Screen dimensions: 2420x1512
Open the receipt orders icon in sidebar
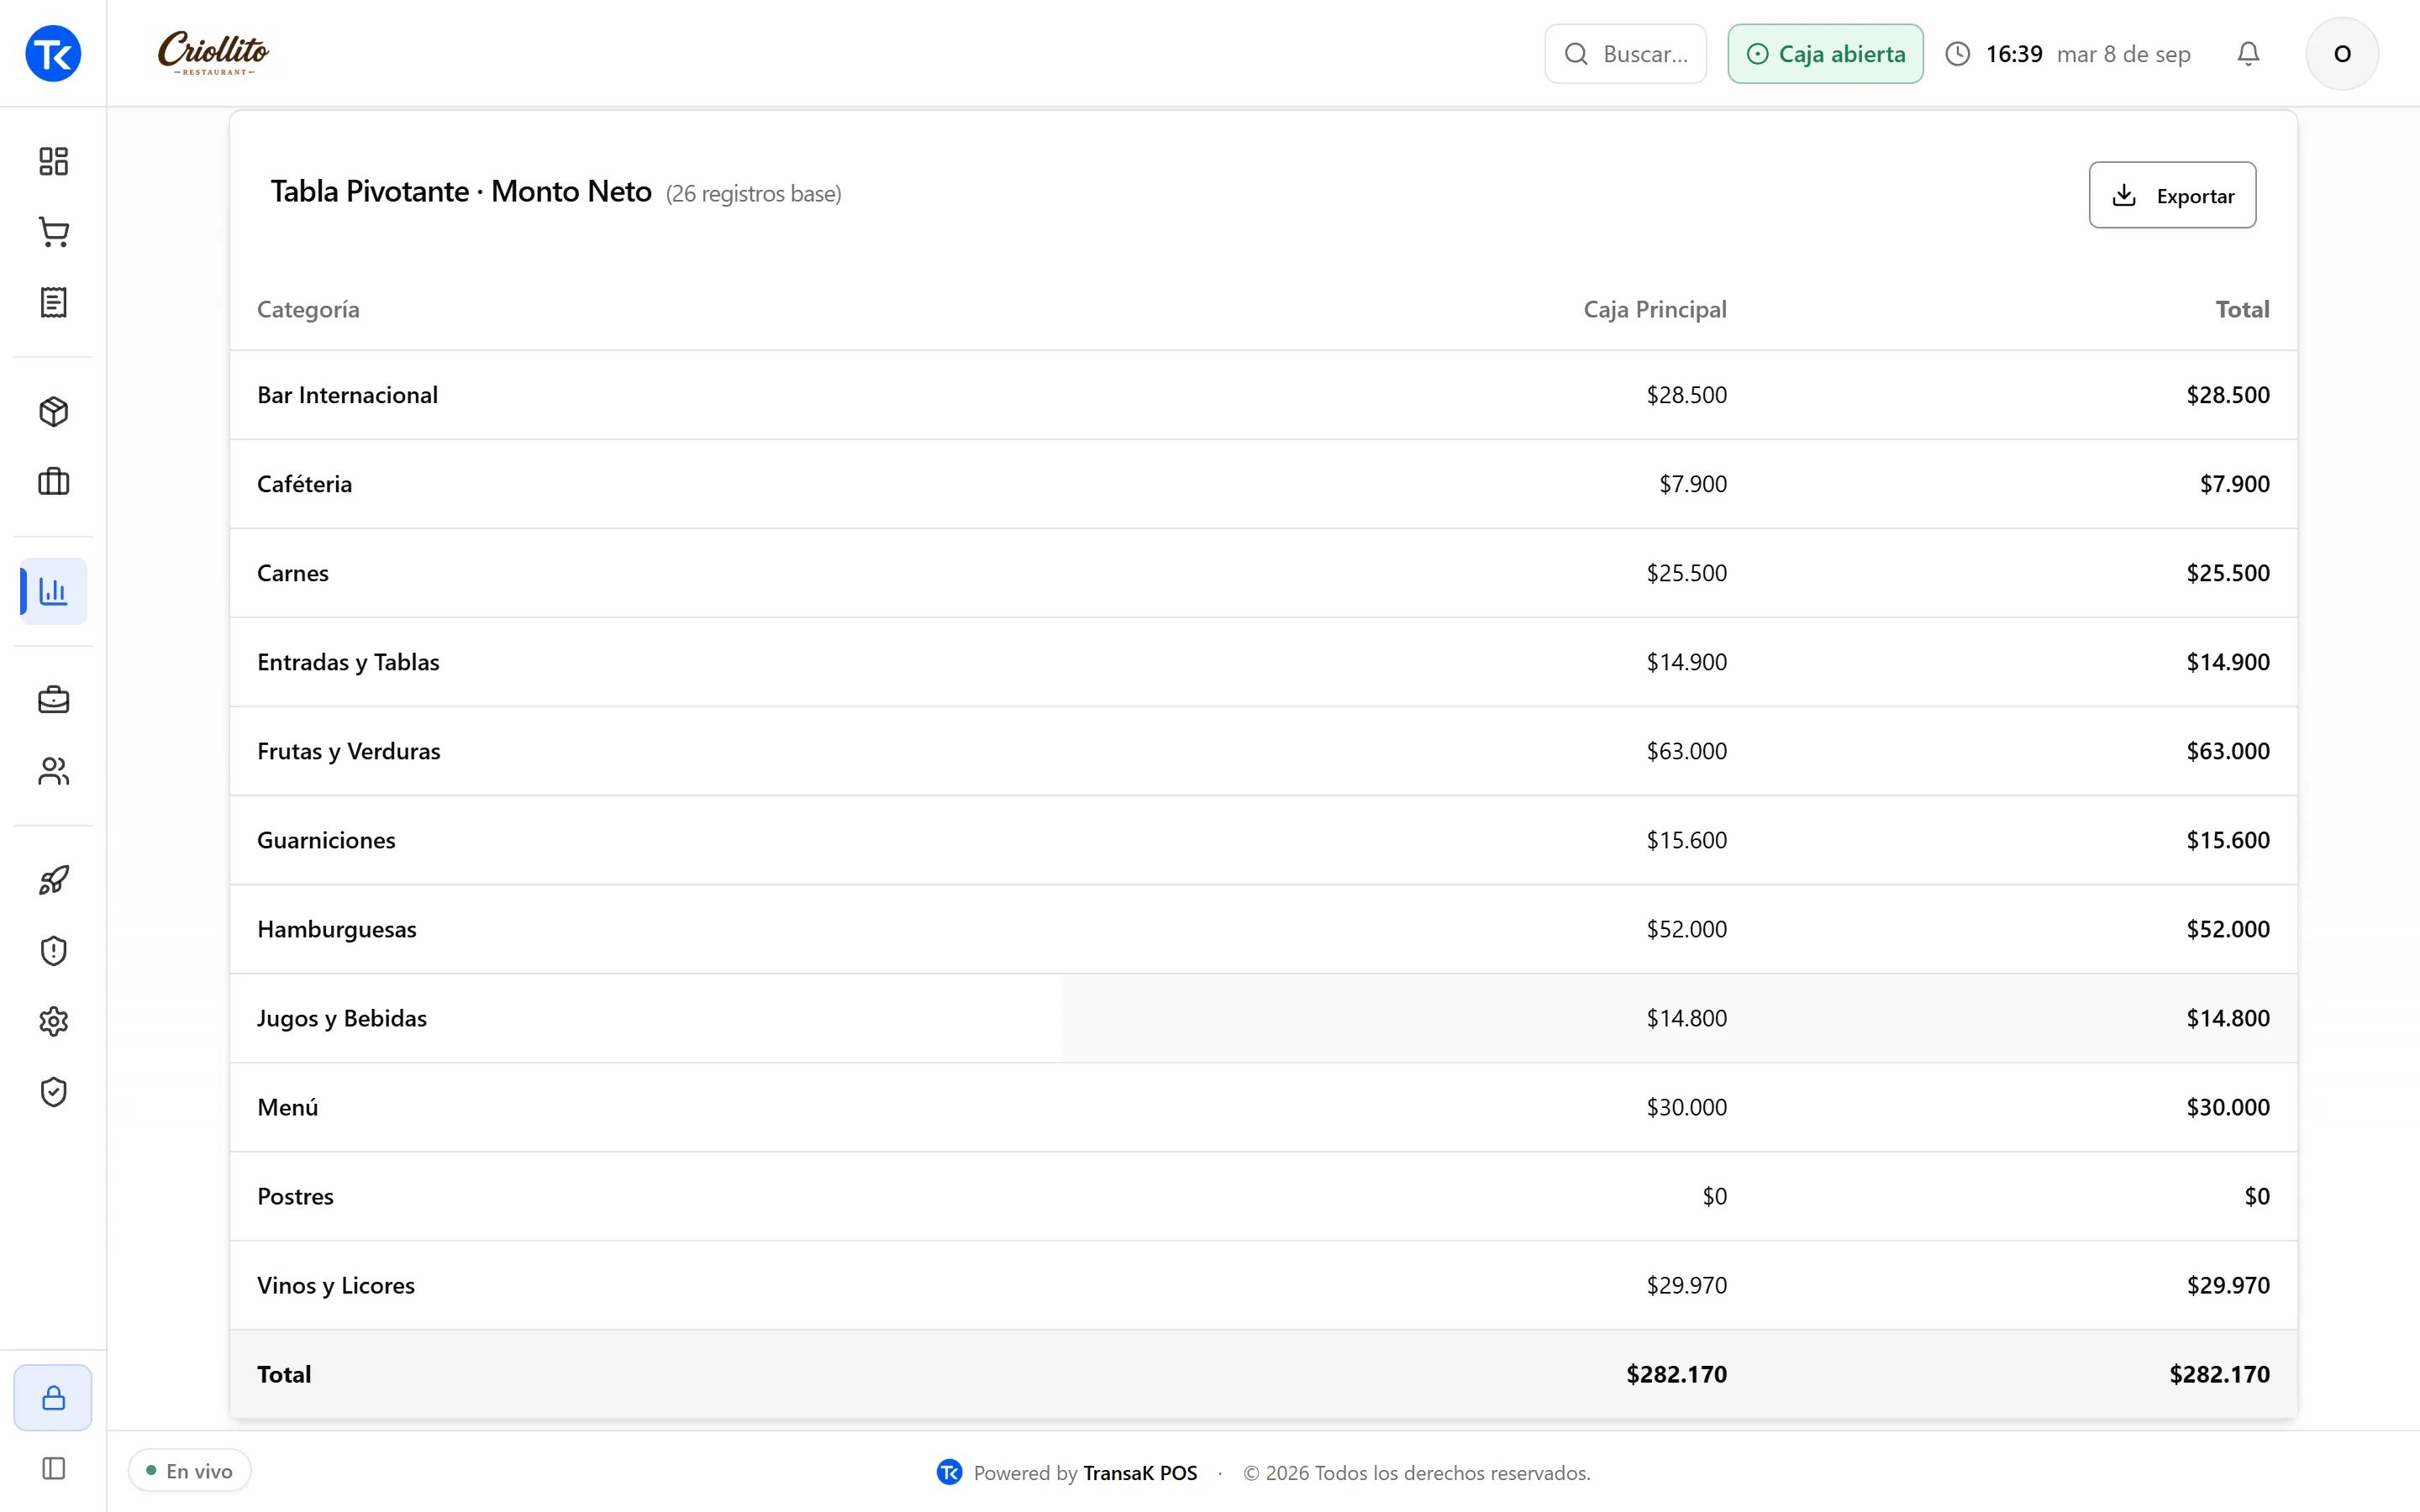(53, 302)
